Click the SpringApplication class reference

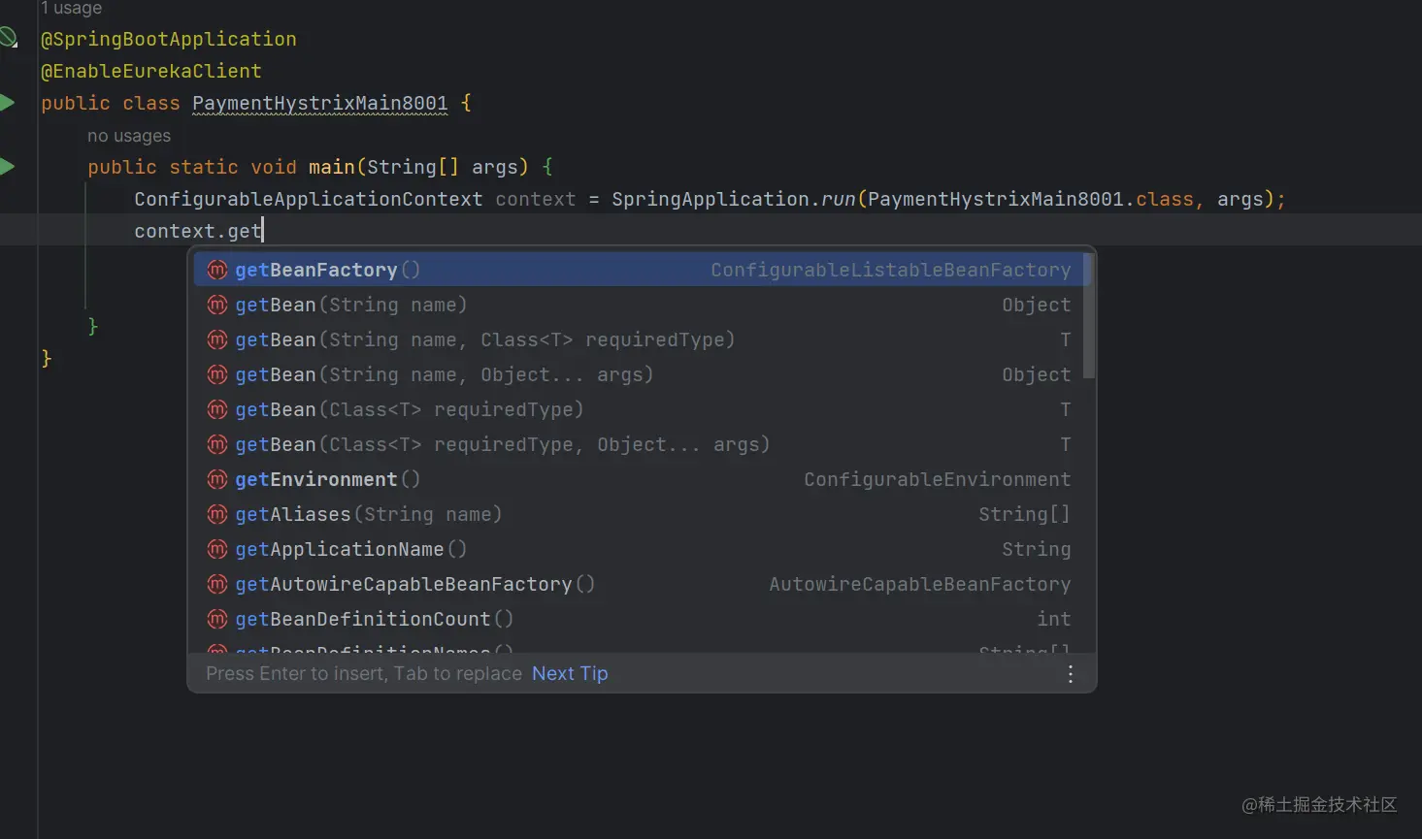tap(711, 199)
